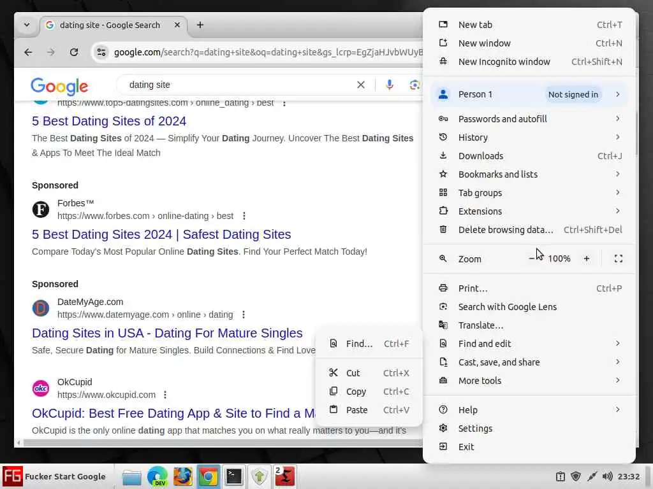The width and height of the screenshot is (653, 489).
Task: Decrease zoom with the minus button
Action: (x=532, y=259)
